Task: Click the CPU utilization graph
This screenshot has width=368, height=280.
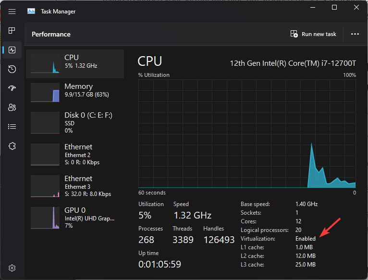Action: pyautogui.click(x=247, y=134)
